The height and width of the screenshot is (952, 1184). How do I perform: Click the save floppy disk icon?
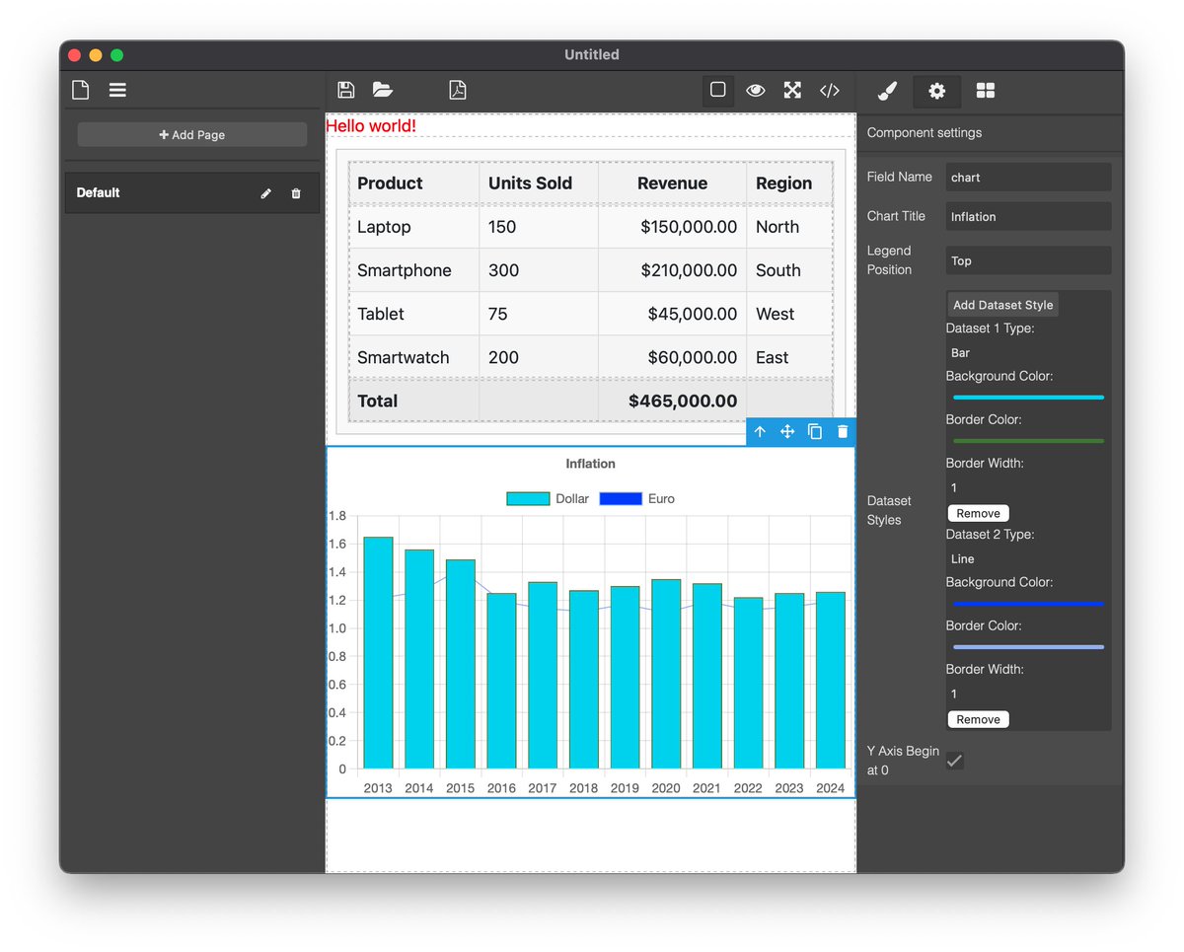(345, 90)
